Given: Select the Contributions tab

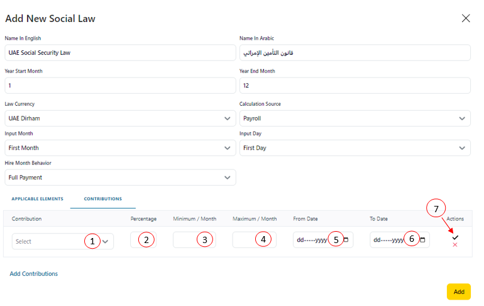Looking at the screenshot, I should (x=103, y=199).
